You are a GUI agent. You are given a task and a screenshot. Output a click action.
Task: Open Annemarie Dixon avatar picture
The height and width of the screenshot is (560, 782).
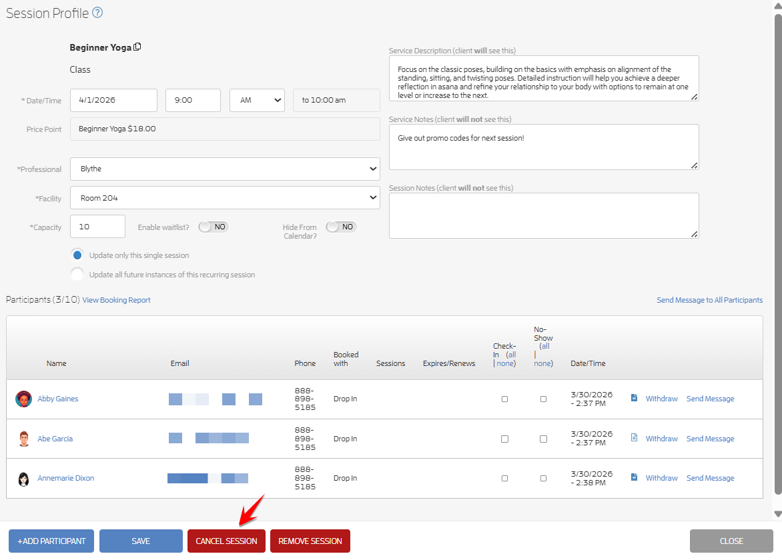(23, 478)
